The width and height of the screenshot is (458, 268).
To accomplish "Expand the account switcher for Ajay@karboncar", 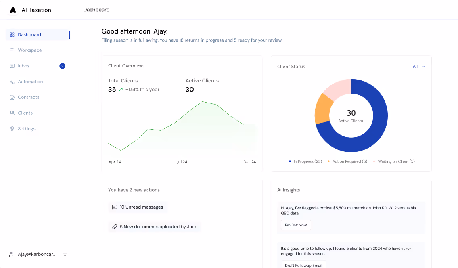I will point(65,254).
